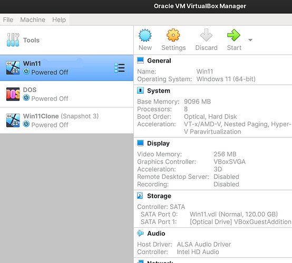Open the Win11 machine tools list menu icon

(x=120, y=68)
